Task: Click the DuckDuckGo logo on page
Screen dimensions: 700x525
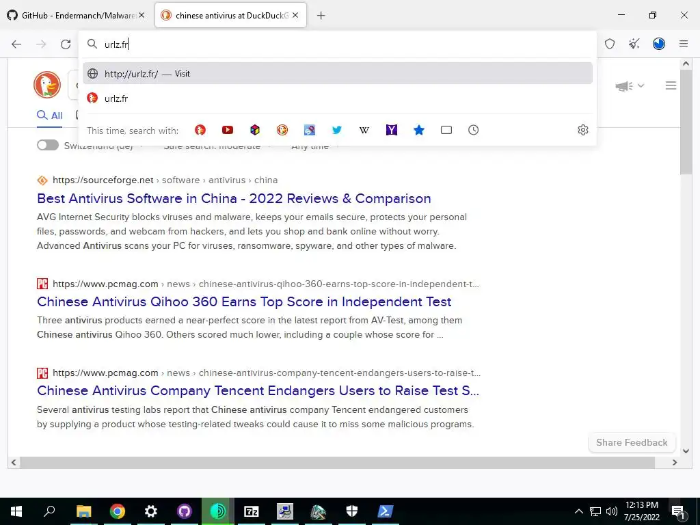Action: 47,84
